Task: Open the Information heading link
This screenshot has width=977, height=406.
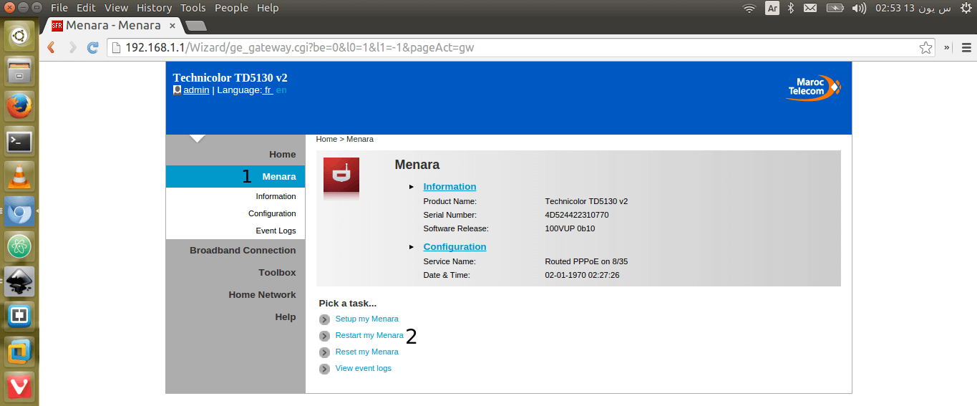Action: tap(449, 187)
